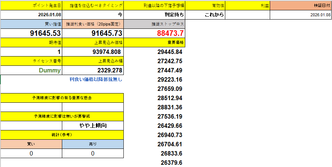The height and width of the screenshot is (167, 332).
Task: Select the ポイント発生日 header cell
Action: [x=31, y=6]
